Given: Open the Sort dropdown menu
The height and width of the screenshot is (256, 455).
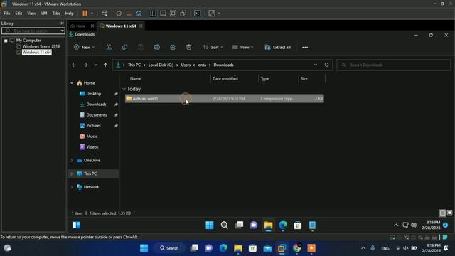Looking at the screenshot, I should [213, 48].
